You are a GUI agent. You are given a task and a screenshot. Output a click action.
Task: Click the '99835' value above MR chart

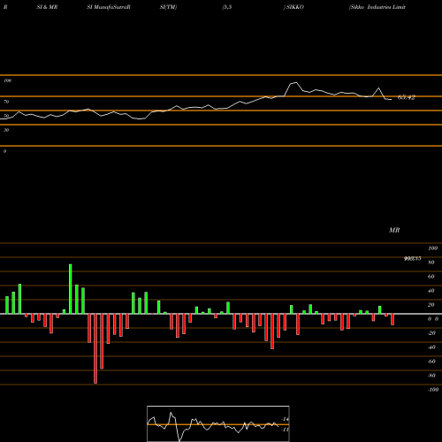coord(412,258)
